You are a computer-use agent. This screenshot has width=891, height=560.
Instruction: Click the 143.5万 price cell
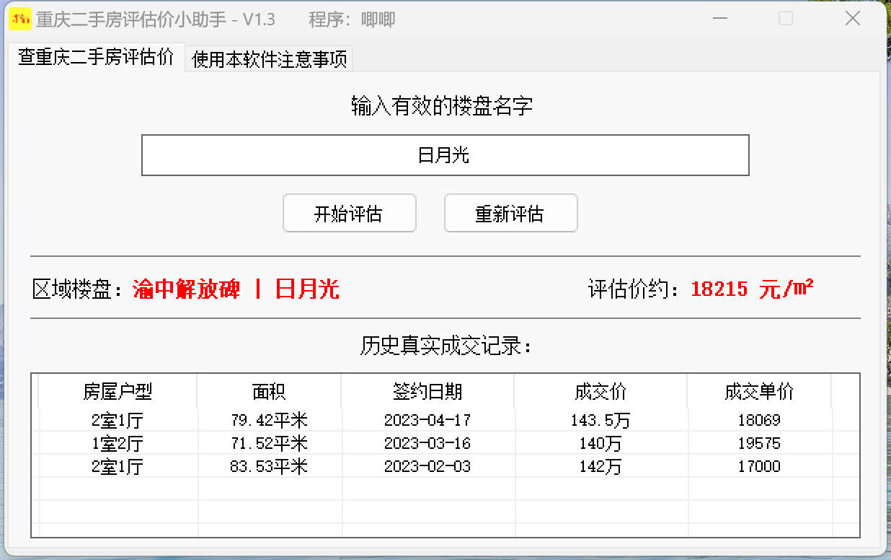(x=600, y=420)
